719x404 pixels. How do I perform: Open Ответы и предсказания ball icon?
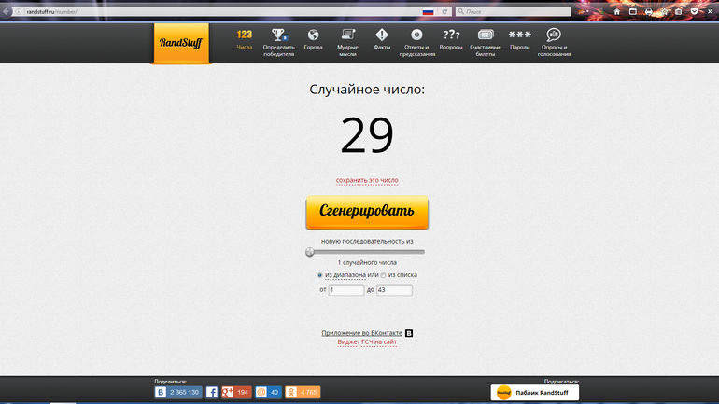coord(417,35)
